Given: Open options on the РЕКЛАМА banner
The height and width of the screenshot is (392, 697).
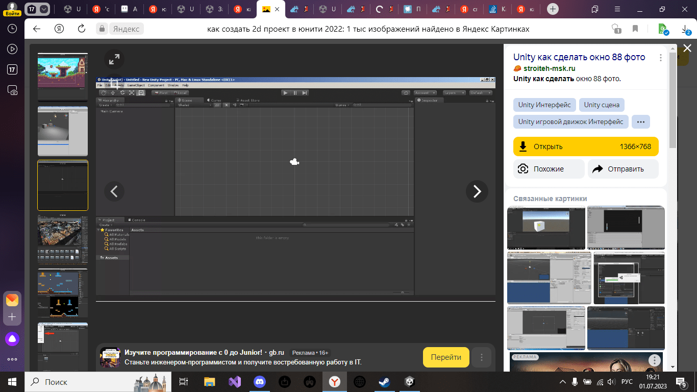Looking at the screenshot, I should [654, 361].
